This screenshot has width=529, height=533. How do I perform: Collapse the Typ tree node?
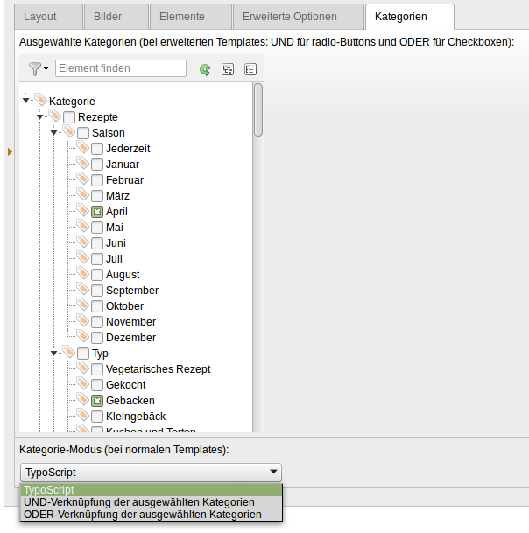coord(54,354)
